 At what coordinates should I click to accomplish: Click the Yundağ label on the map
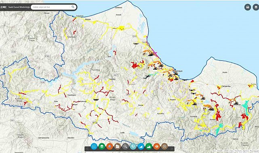tap(96, 70)
